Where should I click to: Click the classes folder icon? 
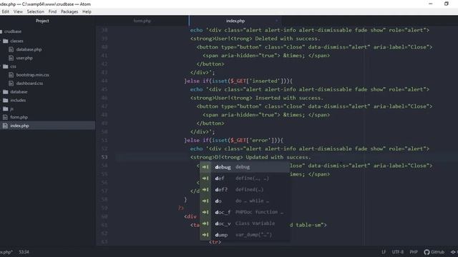[x=5, y=41]
